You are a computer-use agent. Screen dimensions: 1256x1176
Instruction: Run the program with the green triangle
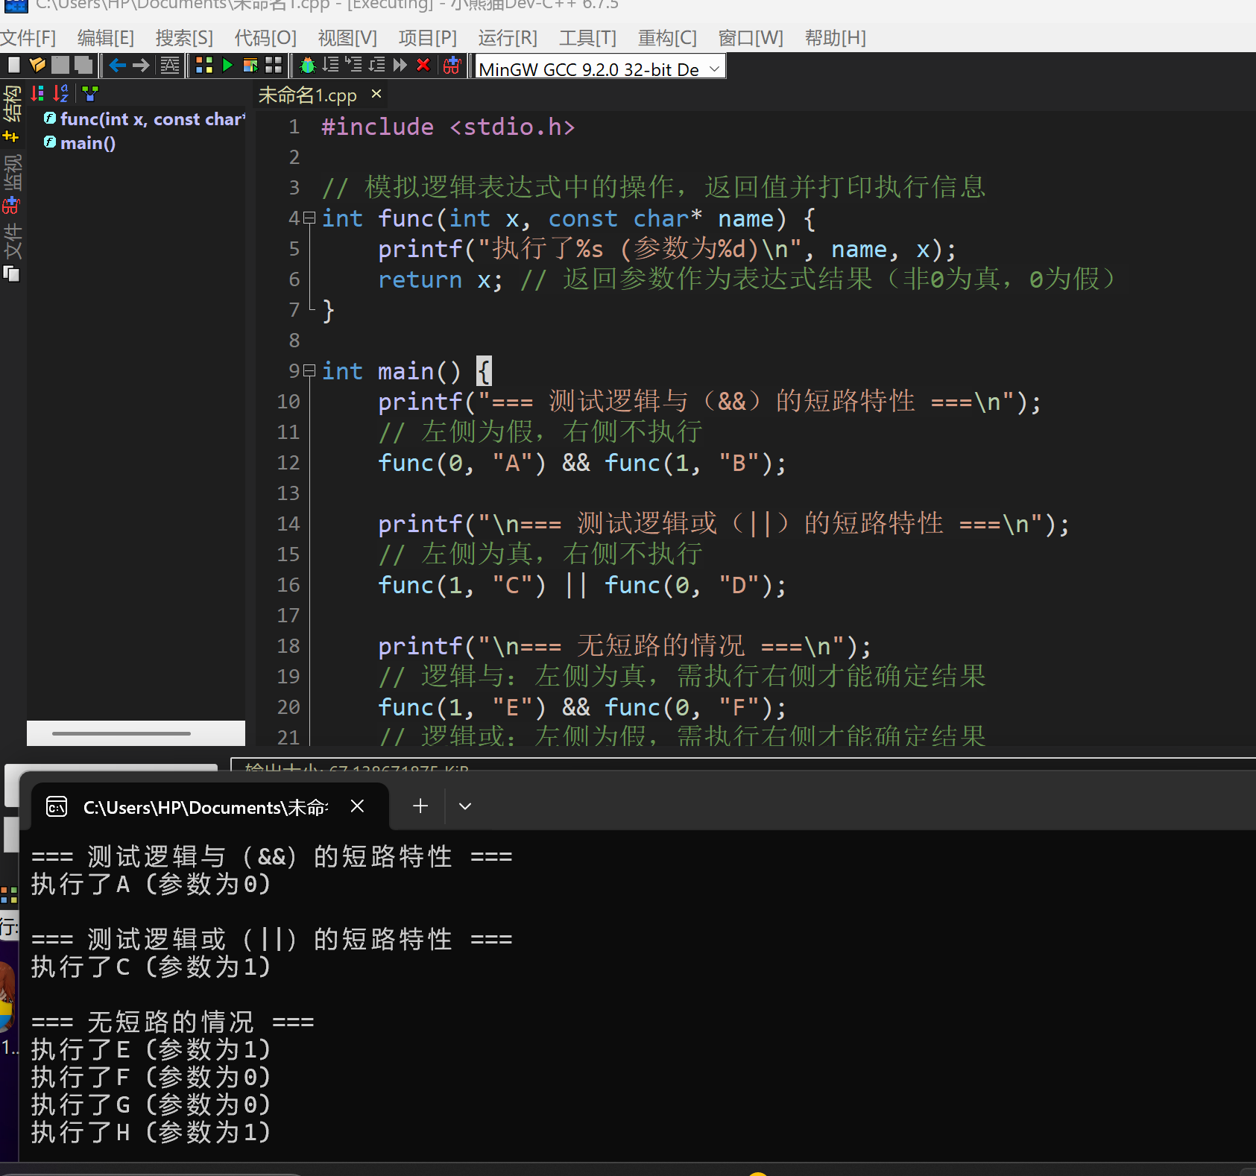[x=227, y=66]
